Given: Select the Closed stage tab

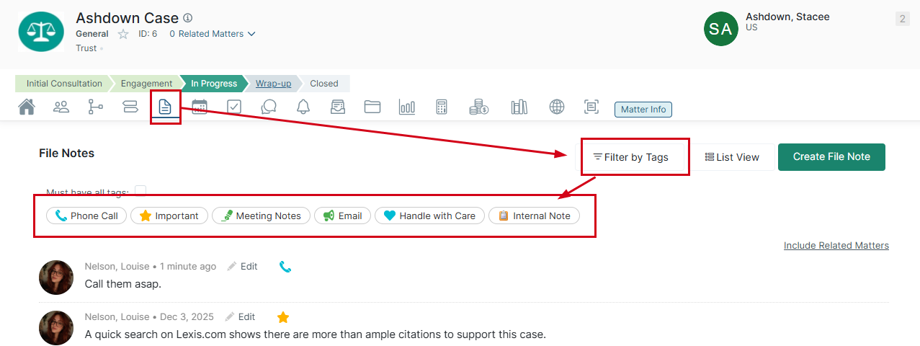Looking at the screenshot, I should (324, 84).
